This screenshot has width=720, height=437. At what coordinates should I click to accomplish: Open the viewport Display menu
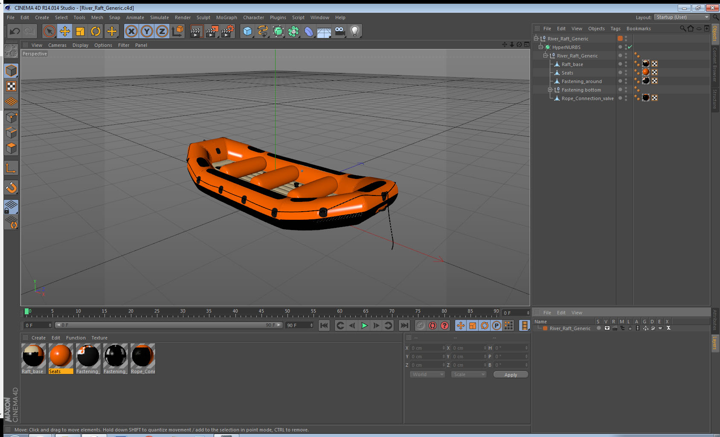[80, 45]
